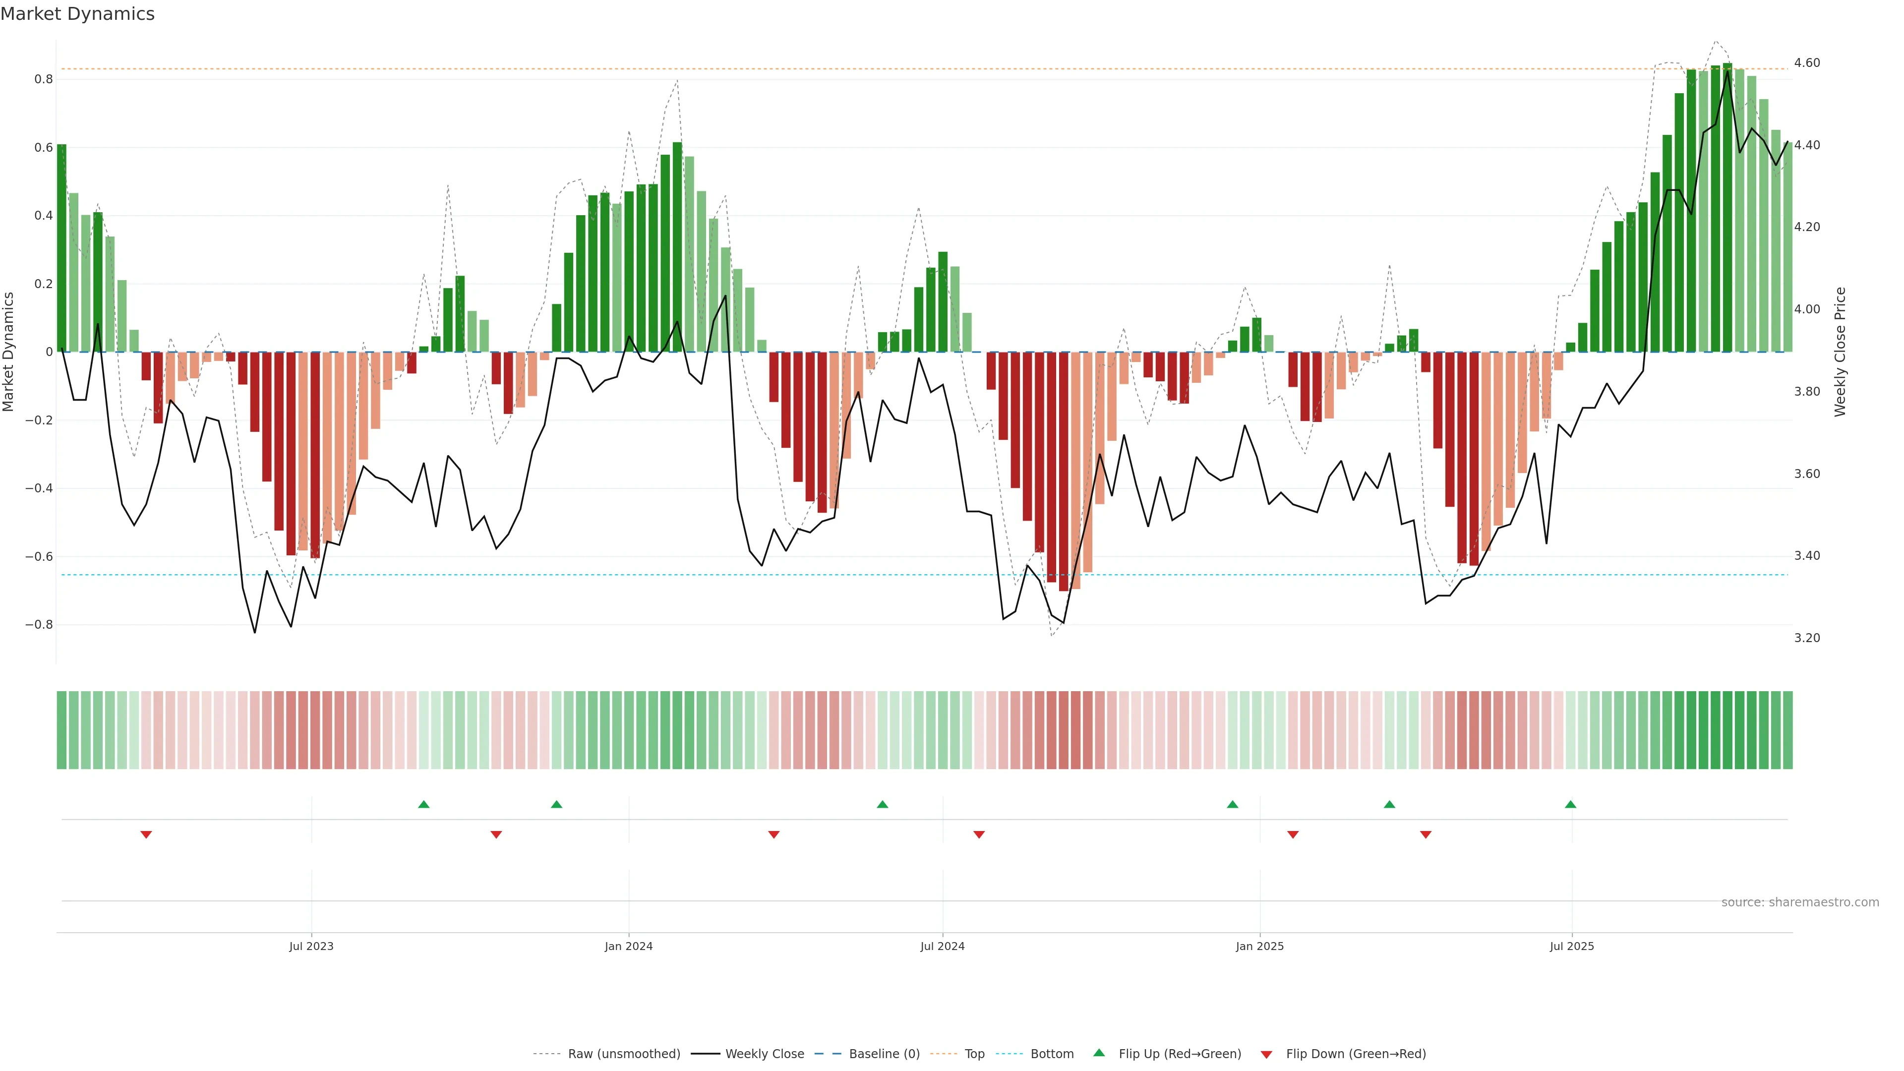Image resolution: width=1904 pixels, height=1071 pixels.
Task: Click the Jul 2025 x-axis label
Action: [1571, 946]
